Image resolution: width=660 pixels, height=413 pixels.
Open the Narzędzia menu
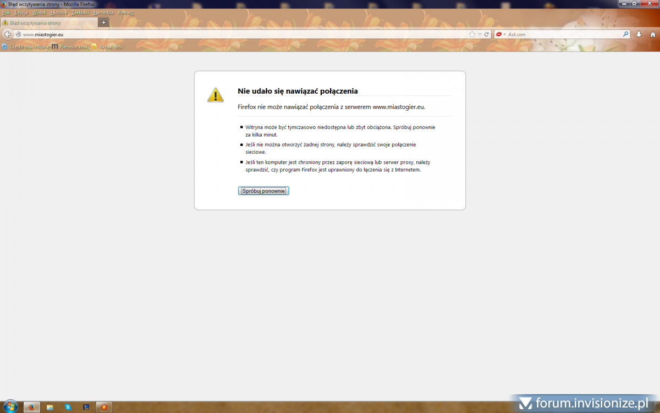[104, 12]
